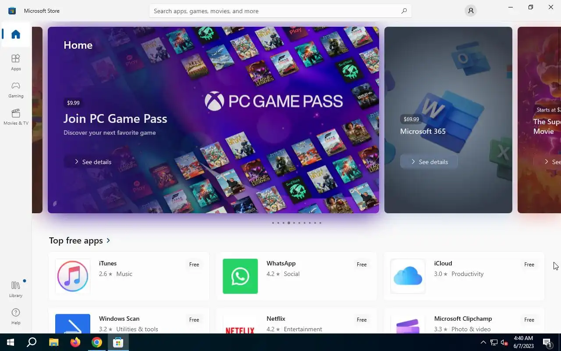Screen dimensions: 561x351
Task: Open the Super Mario Movie banner card
Action: click(540, 120)
